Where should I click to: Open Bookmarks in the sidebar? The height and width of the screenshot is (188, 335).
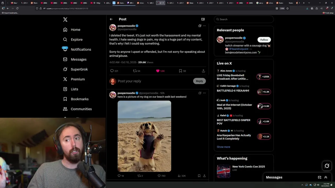coord(76,99)
